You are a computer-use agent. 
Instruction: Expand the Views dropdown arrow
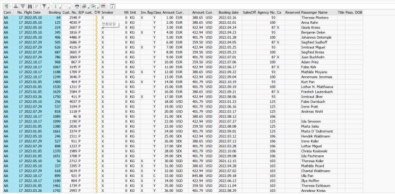(88, 7)
